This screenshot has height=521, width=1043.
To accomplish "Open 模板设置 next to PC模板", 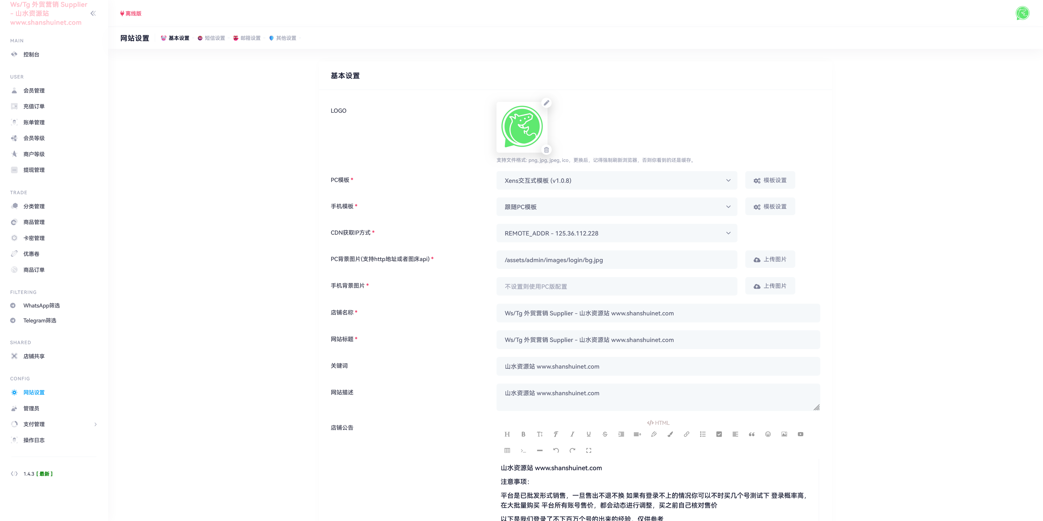I will point(770,180).
